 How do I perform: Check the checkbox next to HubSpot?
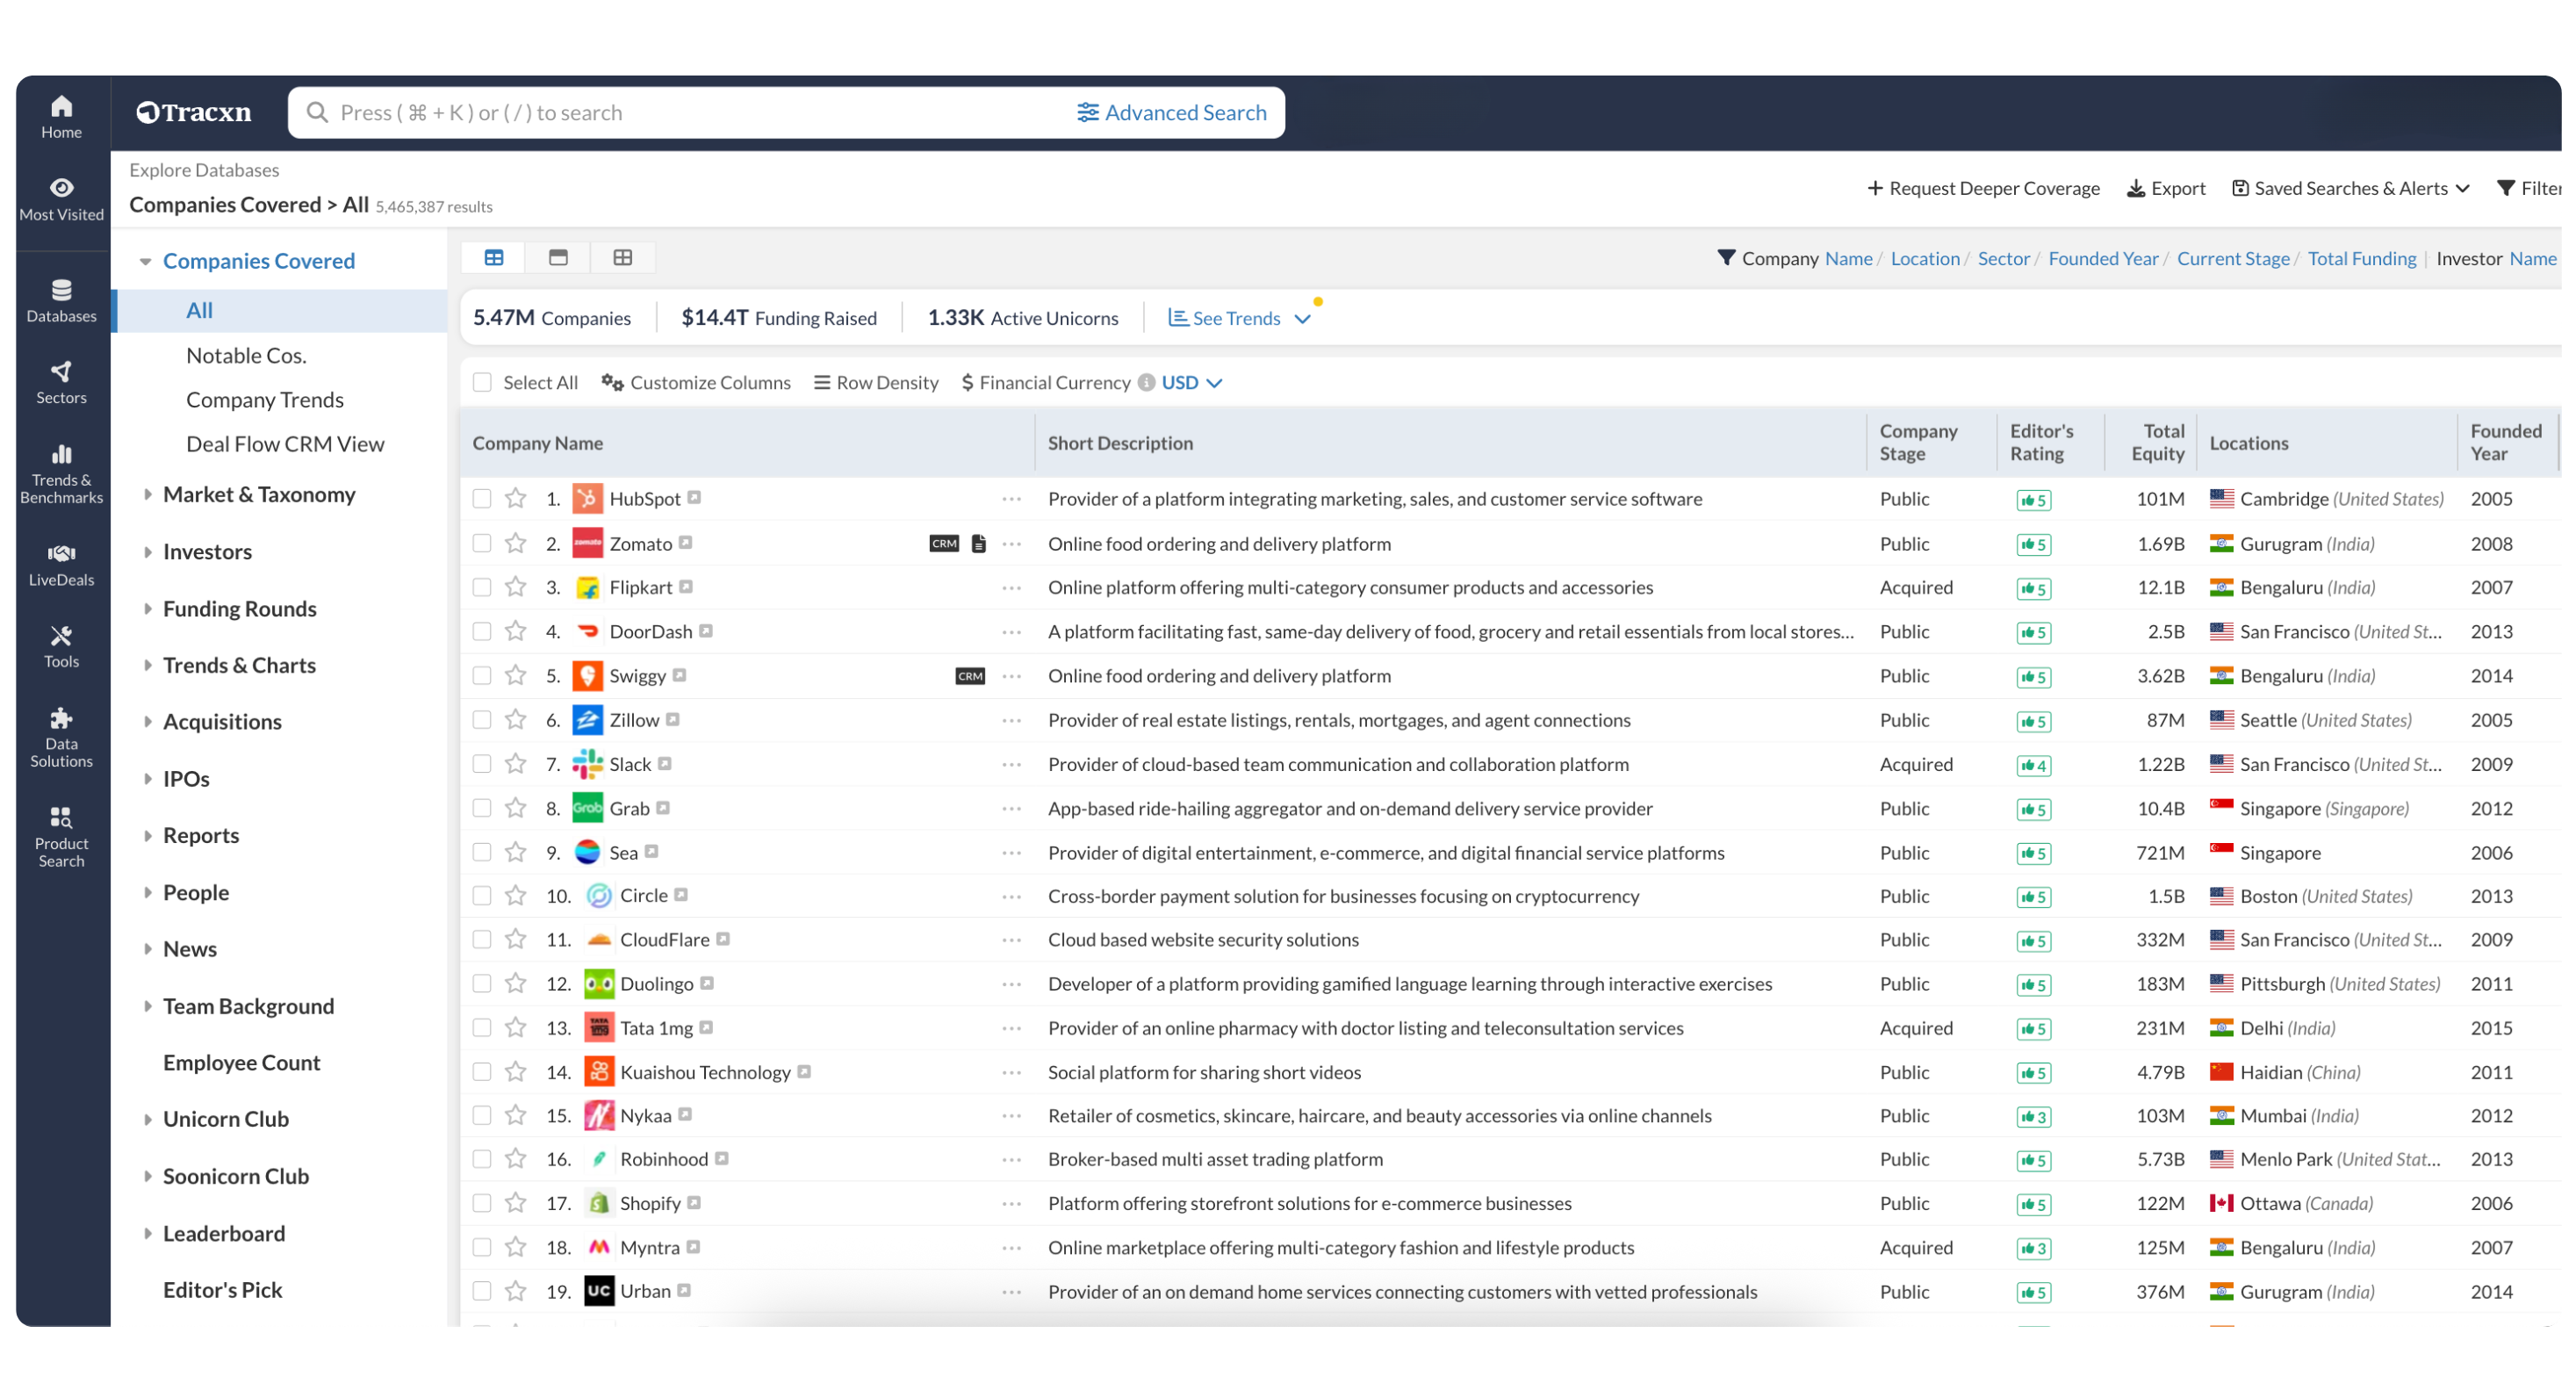483,498
